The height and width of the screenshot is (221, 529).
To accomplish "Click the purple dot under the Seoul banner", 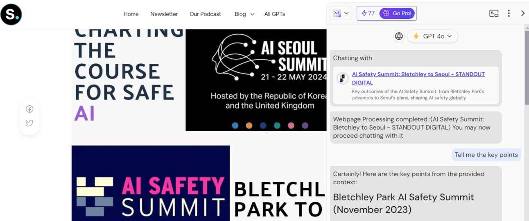I will pyautogui.click(x=305, y=125).
